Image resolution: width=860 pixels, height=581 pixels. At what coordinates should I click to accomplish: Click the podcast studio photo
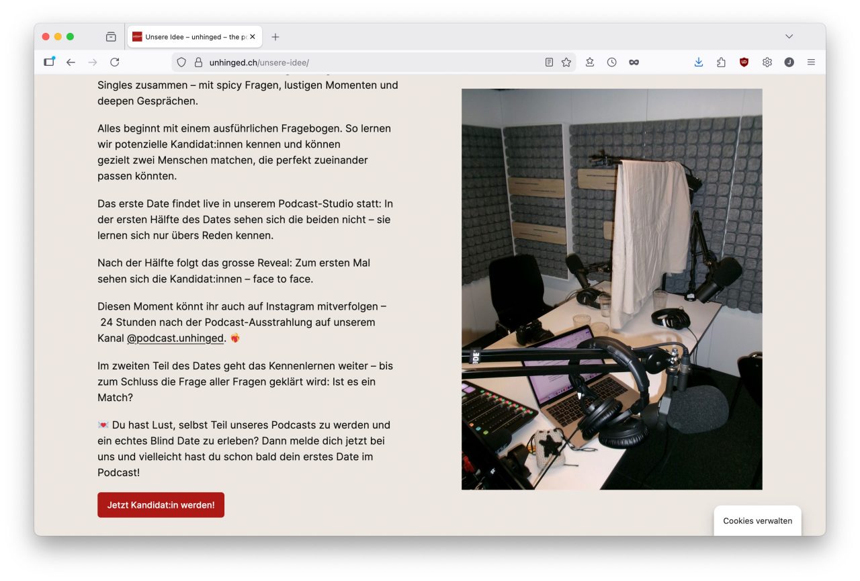[x=611, y=289]
